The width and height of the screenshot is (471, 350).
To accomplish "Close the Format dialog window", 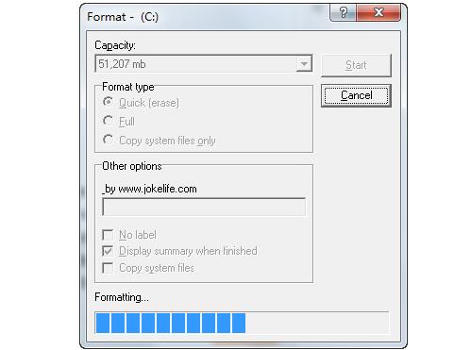I will point(378,12).
